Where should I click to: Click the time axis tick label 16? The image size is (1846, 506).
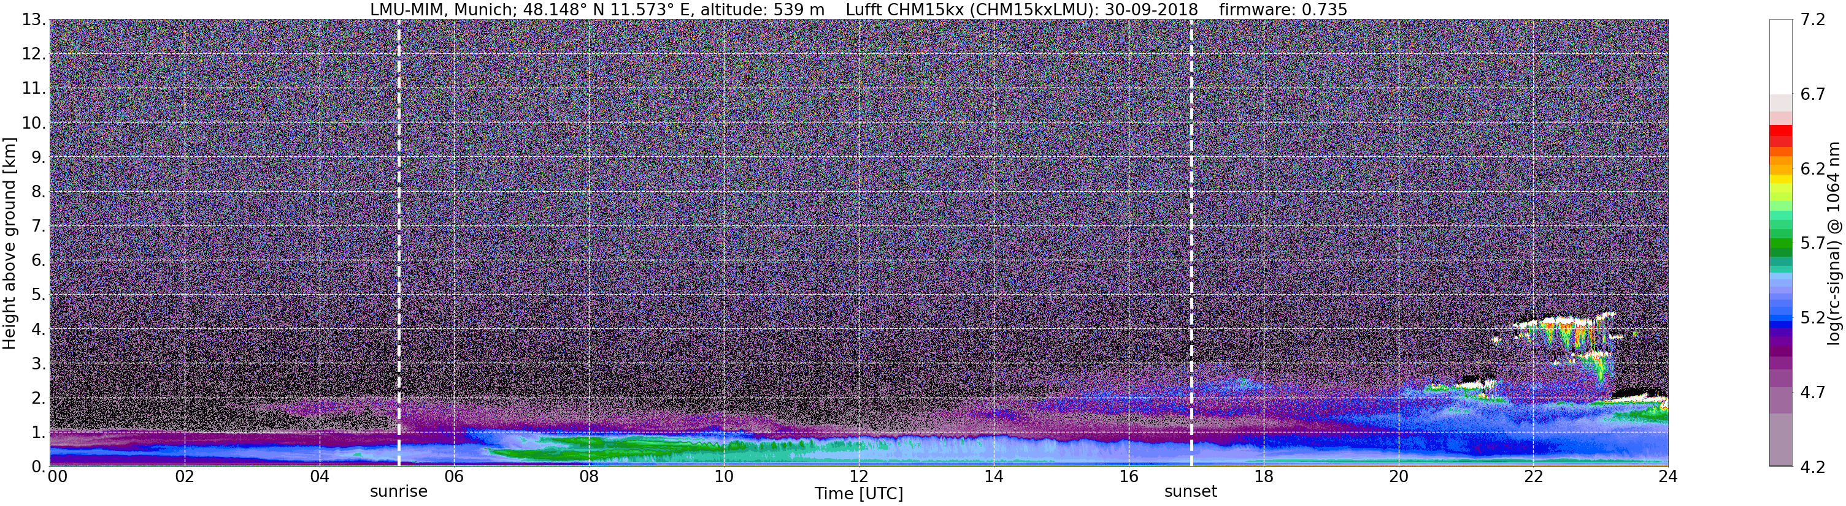1129,477
